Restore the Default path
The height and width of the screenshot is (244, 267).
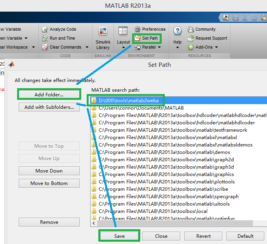pos(245,236)
